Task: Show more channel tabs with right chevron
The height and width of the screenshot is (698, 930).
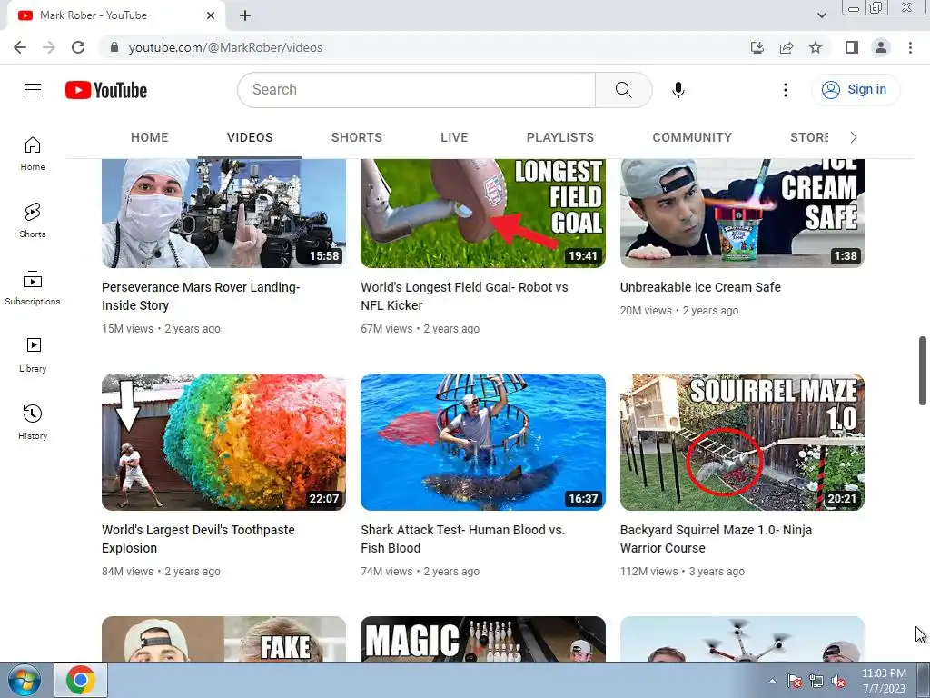Action: coord(854,137)
